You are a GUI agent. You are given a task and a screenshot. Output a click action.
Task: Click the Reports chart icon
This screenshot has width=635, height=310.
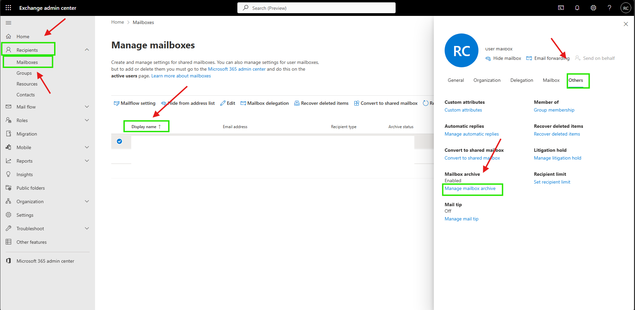[x=9, y=161]
